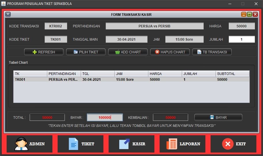
Task: Close the Form Transaksi Kasir internal window
Action: 255,14
